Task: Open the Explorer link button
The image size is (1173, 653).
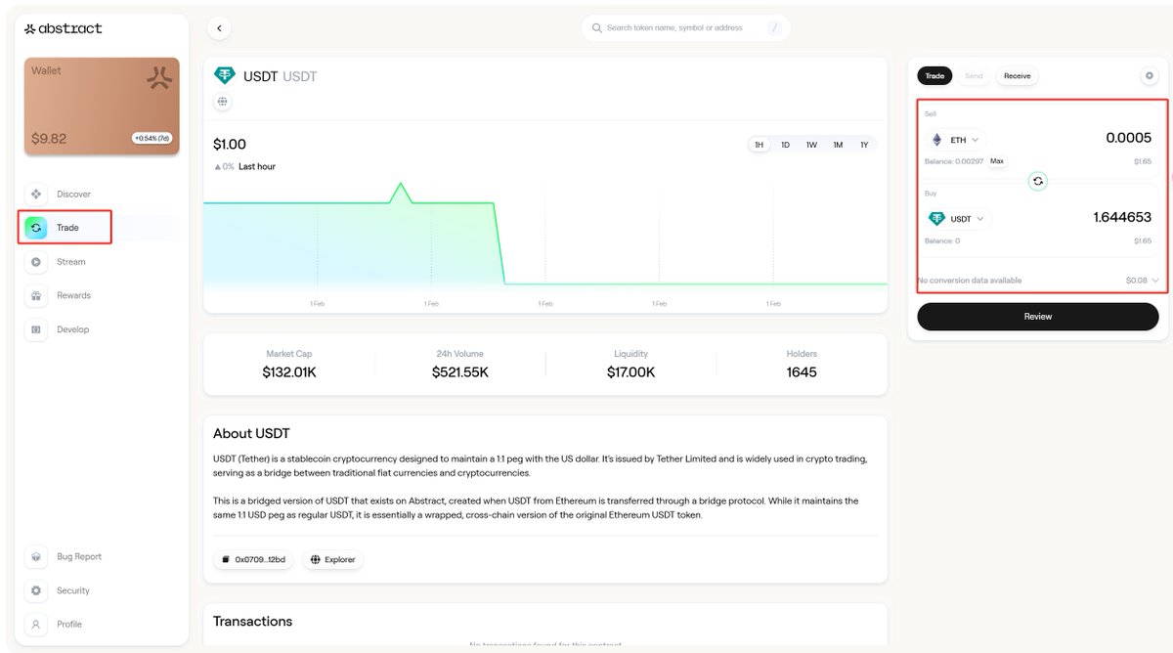Action: [x=333, y=560]
